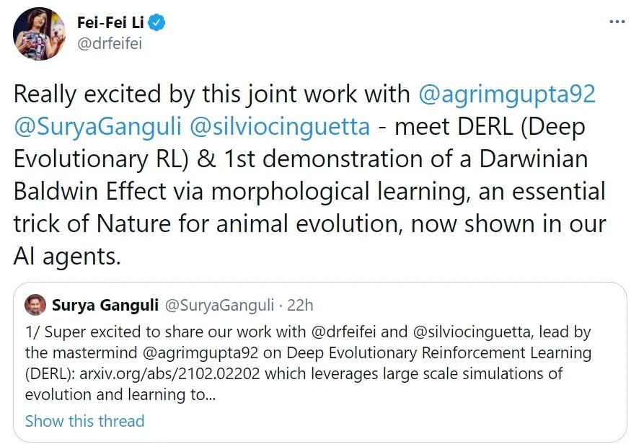644x444 pixels.
Task: Click gray @SuryaGanguli handle in quoted tweet
Action: 219,306
